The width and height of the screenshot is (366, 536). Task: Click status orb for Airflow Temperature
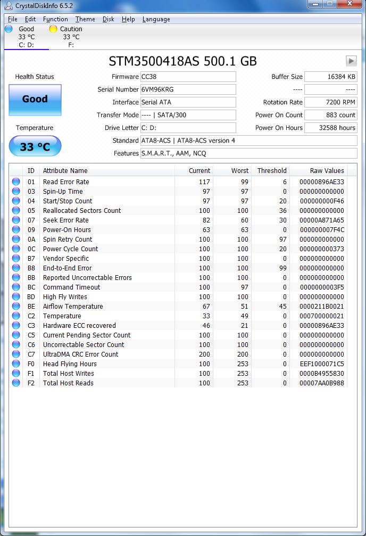click(16, 306)
